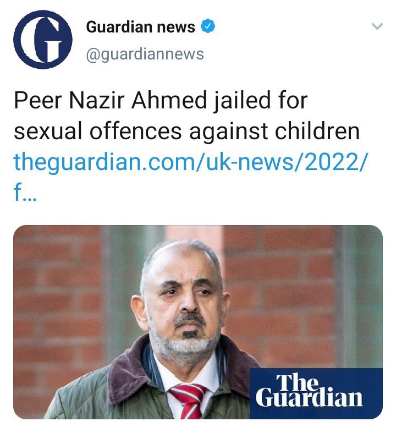Screen dimensions: 396x427
Task: Click the truncated "f..." link continuation
Action: 25,193
